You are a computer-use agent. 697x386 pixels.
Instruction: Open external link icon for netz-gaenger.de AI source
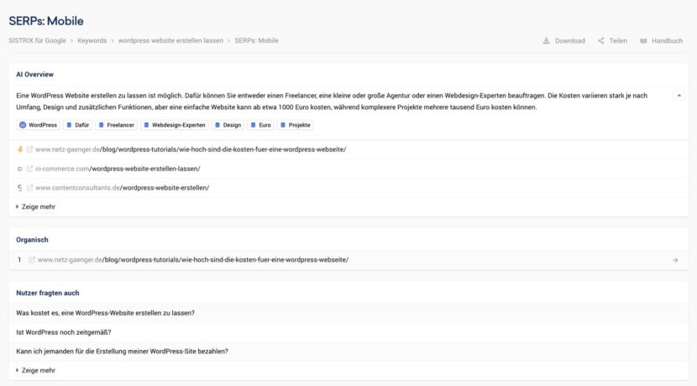click(29, 149)
